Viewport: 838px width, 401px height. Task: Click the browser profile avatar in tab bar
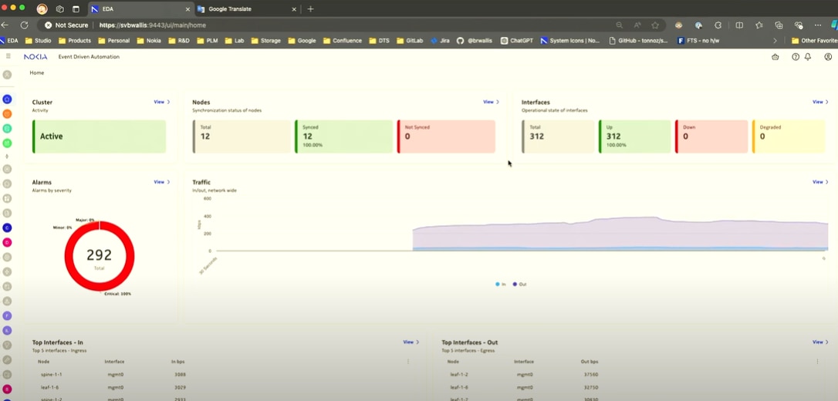[x=42, y=9]
